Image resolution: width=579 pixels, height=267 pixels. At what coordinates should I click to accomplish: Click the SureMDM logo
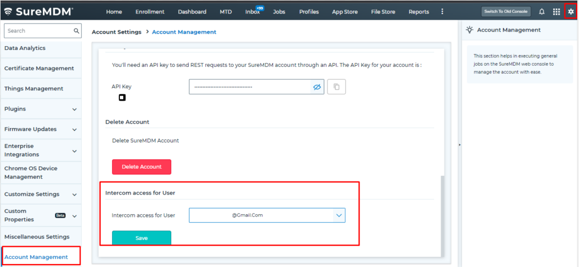tap(39, 11)
